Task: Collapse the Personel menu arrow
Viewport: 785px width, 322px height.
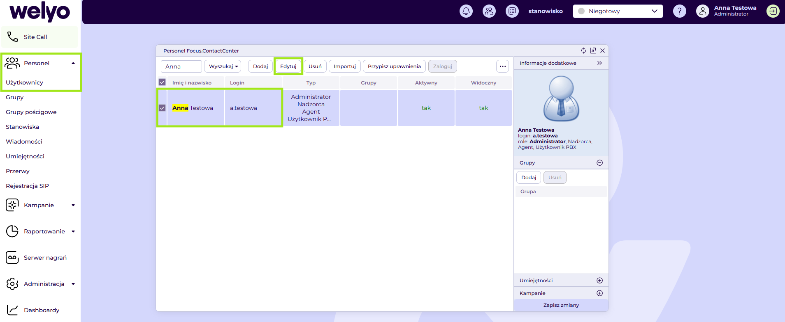Action: (x=73, y=63)
